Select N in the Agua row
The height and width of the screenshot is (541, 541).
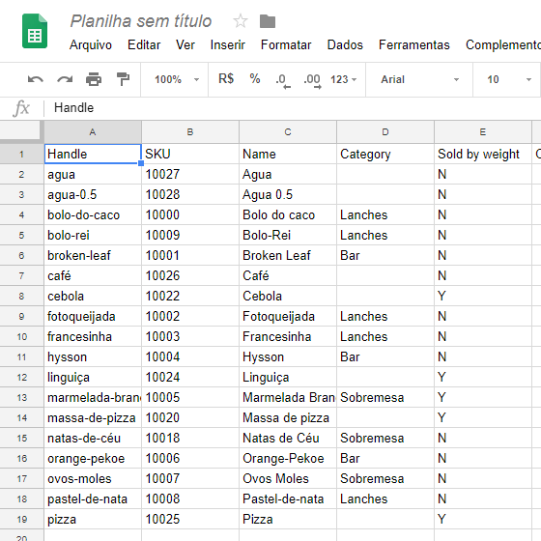click(483, 174)
